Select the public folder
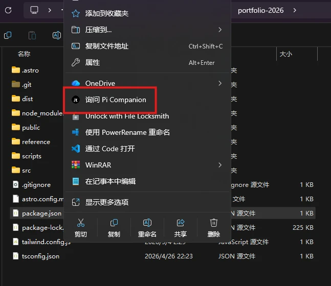Viewport: 331px width, 286px height. click(26, 128)
